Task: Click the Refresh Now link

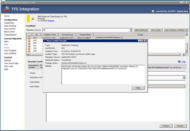Action: pos(182,11)
